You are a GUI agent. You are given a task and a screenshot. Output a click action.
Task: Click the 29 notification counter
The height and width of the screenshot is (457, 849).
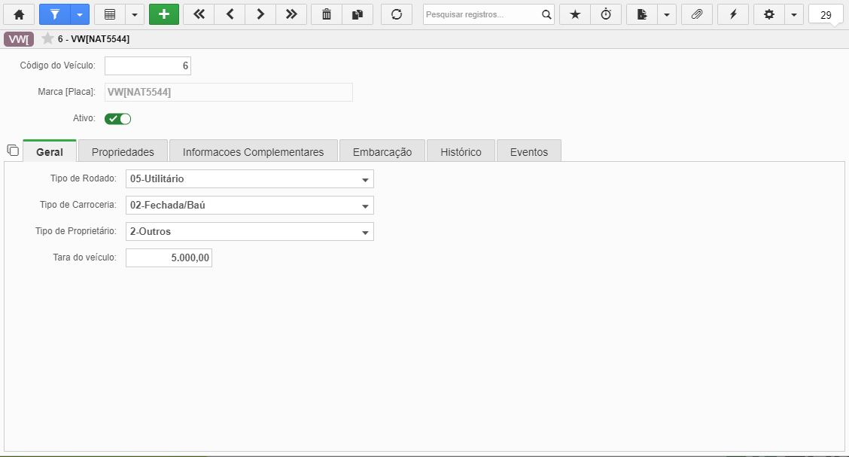pyautogui.click(x=826, y=15)
